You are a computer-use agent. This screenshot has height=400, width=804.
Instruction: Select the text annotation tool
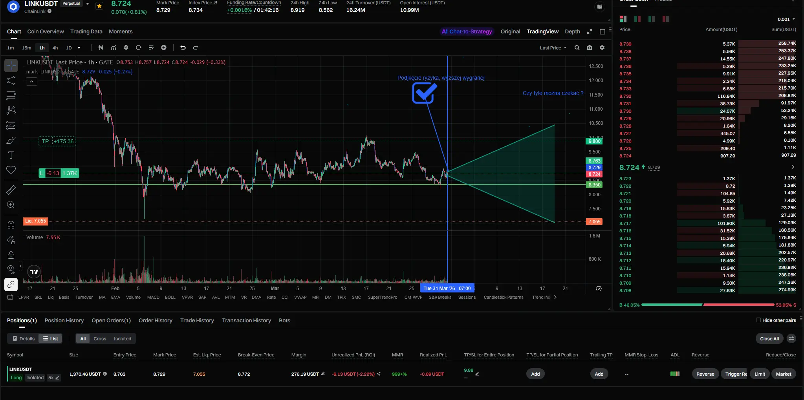click(x=11, y=155)
